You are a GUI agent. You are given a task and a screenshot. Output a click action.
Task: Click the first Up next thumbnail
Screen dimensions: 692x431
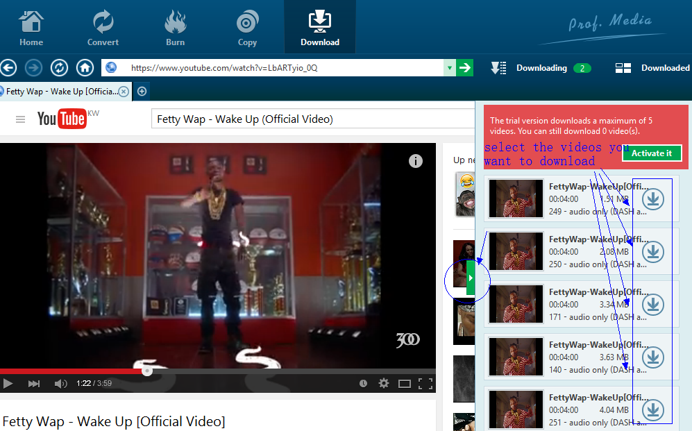point(465,194)
